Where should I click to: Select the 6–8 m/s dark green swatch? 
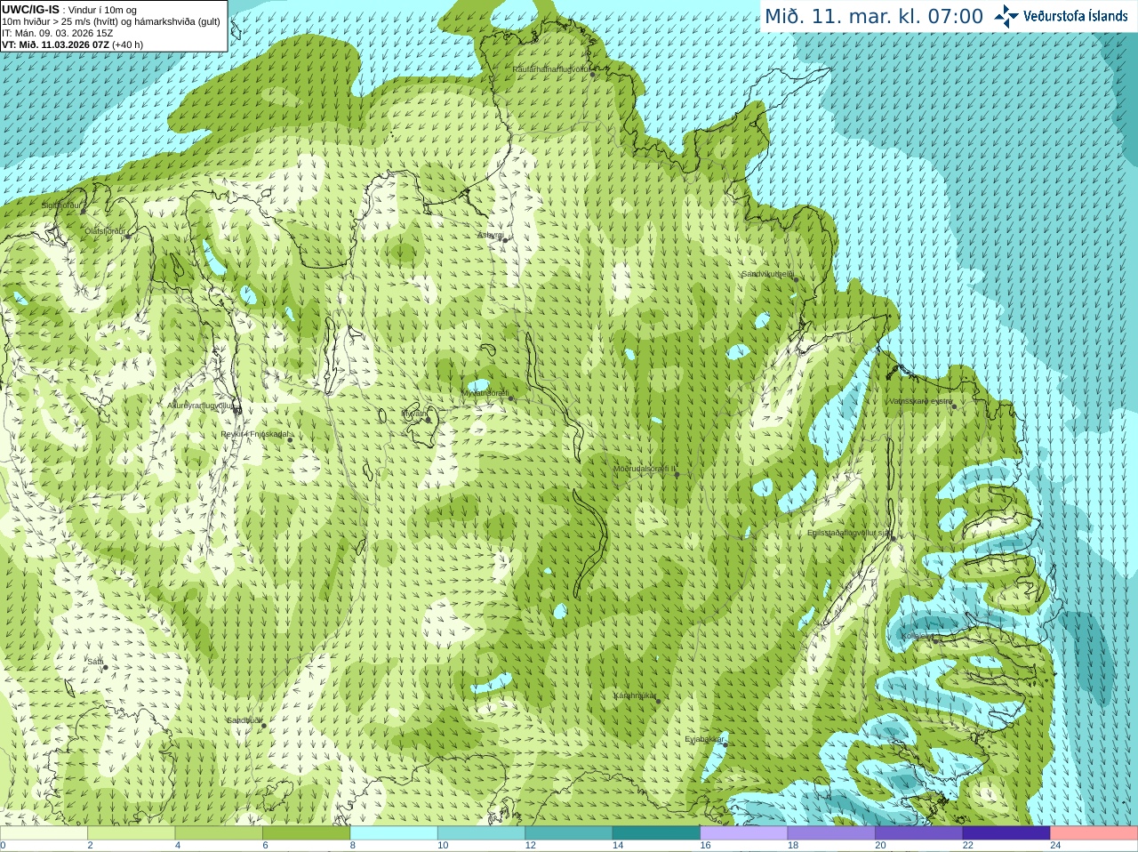[307, 833]
